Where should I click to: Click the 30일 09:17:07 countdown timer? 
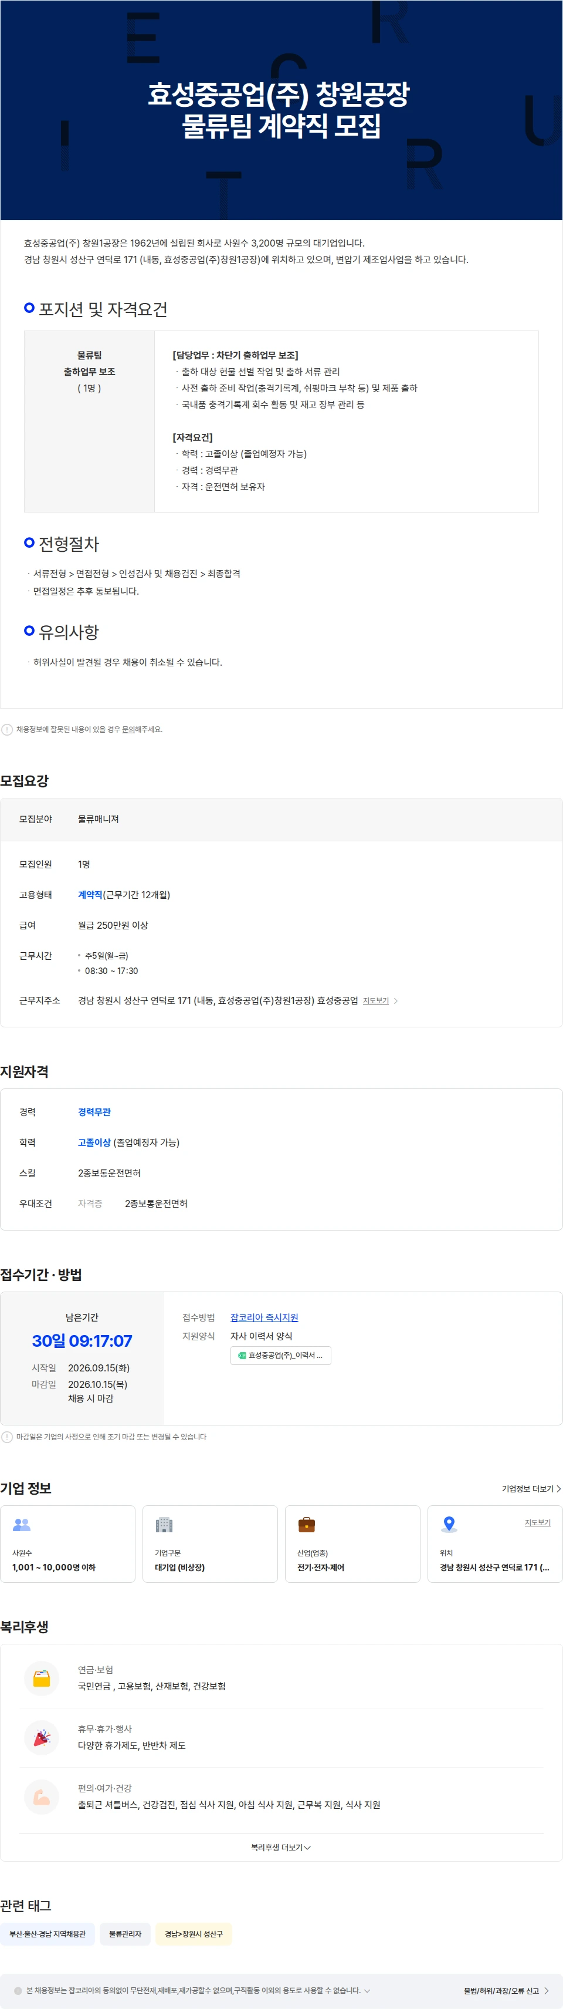click(82, 1341)
